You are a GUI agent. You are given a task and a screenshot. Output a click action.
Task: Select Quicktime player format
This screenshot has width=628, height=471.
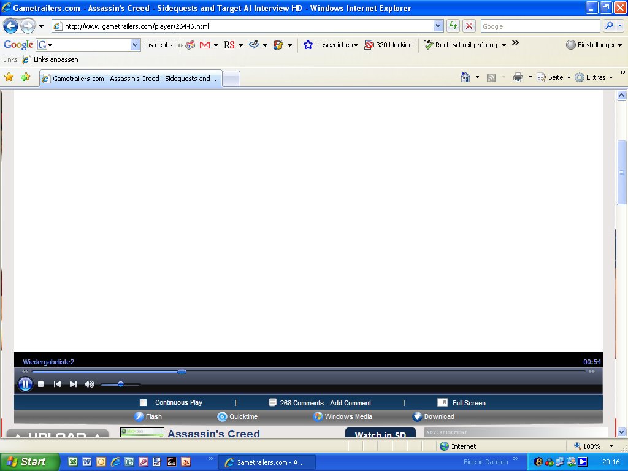pos(243,416)
